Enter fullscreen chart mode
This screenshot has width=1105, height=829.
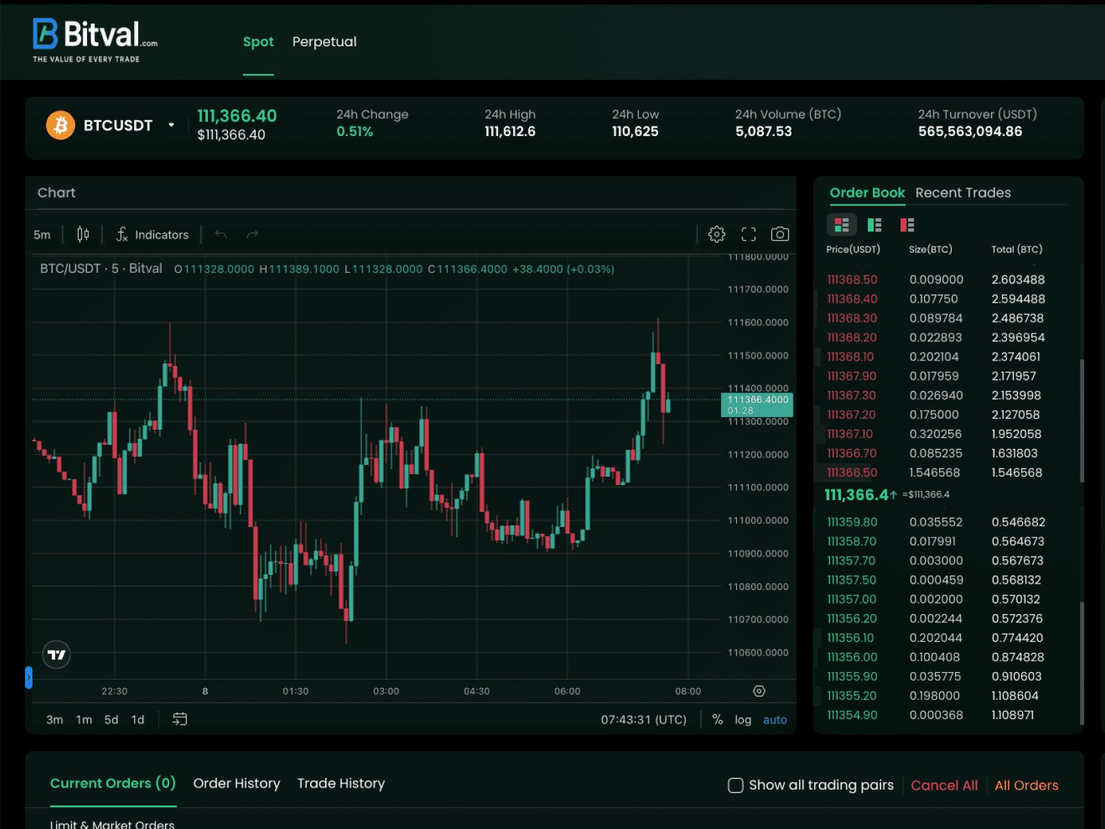coord(749,234)
